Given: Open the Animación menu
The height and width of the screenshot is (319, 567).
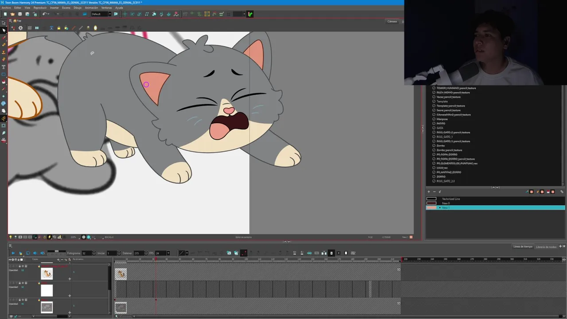Looking at the screenshot, I should tap(91, 8).
